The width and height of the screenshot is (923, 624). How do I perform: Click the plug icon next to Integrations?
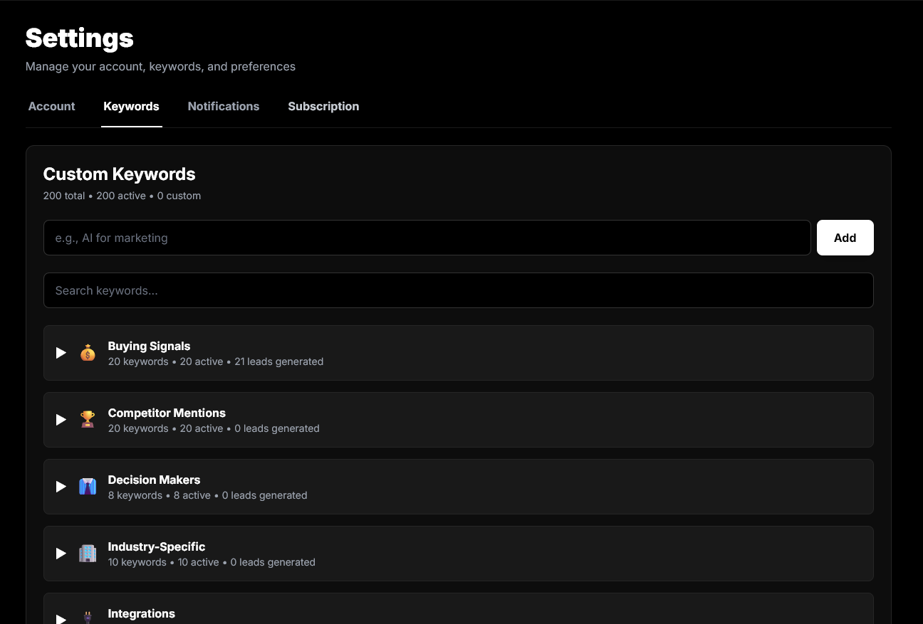point(88,618)
